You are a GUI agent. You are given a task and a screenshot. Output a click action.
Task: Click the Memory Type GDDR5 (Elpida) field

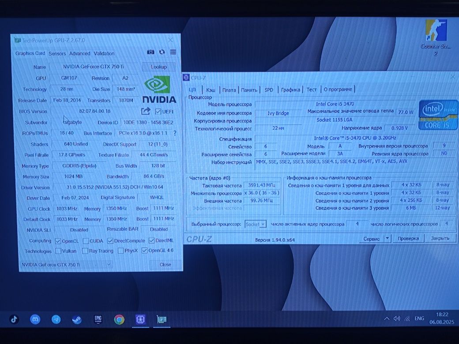[x=79, y=165]
